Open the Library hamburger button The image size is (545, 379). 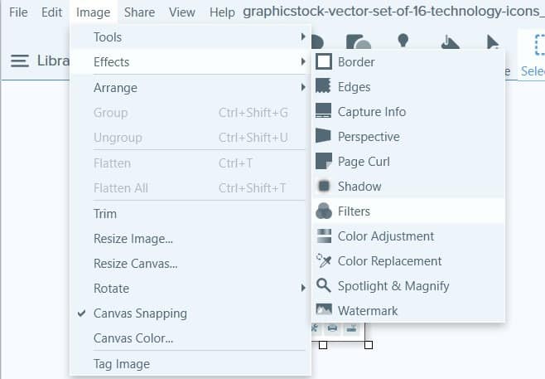[x=20, y=61]
